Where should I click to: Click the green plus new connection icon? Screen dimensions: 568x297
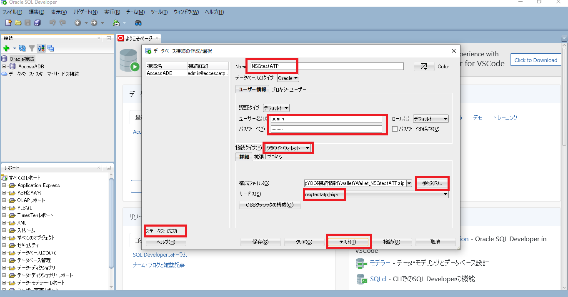[x=6, y=48]
